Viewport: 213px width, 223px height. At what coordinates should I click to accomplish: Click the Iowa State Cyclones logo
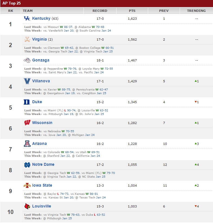[27, 185]
